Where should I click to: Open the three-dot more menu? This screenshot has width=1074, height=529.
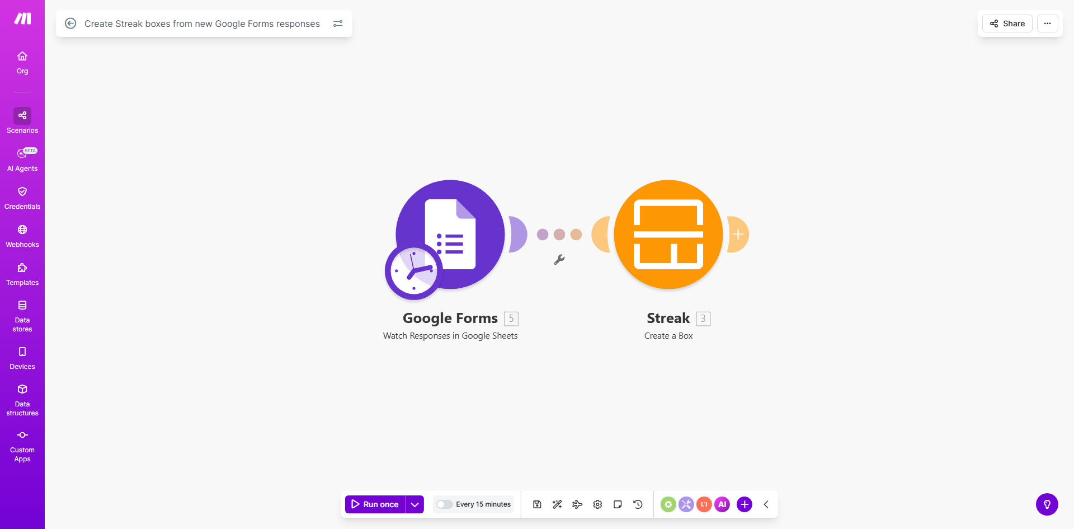coord(1048,24)
